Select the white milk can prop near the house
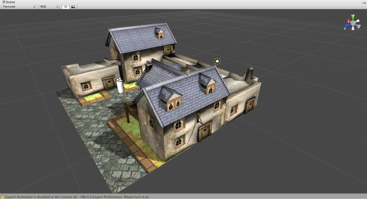This screenshot has width=367, height=199. pyautogui.click(x=121, y=88)
